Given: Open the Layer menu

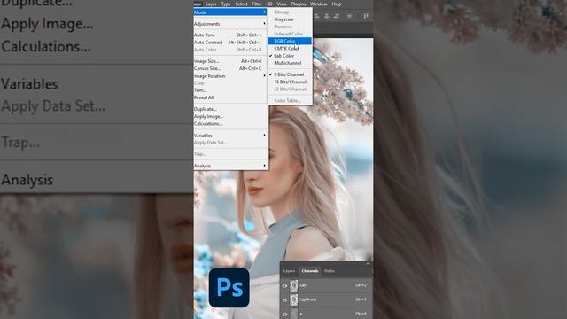Looking at the screenshot, I should click(211, 4).
